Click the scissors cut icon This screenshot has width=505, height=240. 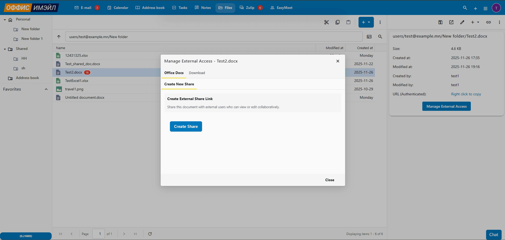tap(326, 22)
